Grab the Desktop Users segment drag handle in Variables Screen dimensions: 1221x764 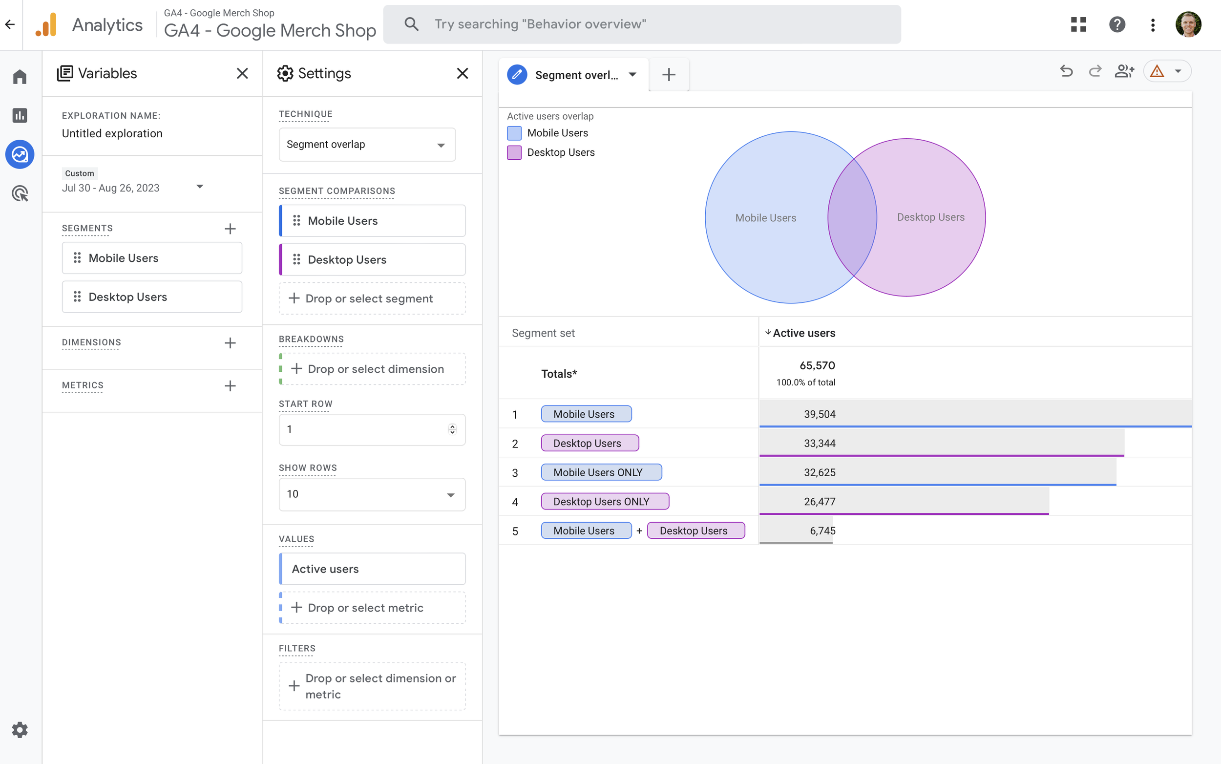(x=77, y=297)
